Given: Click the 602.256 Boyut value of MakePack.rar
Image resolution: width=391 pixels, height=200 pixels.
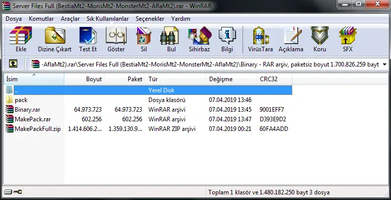Looking at the screenshot, I should [92, 119].
